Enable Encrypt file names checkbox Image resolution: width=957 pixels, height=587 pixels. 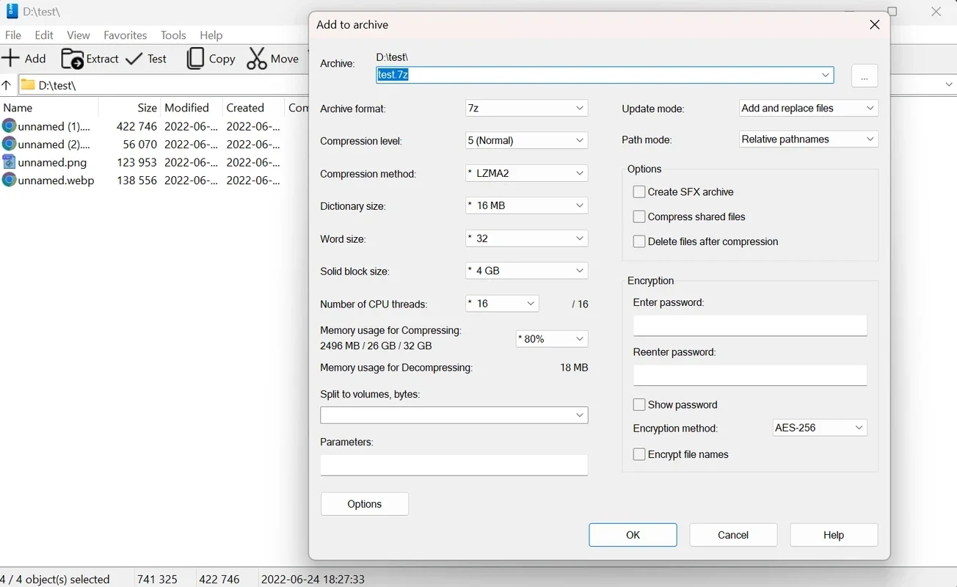tap(639, 454)
